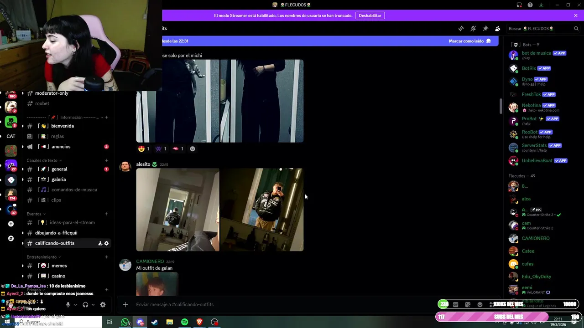Open the sticker picker icon

coord(468,304)
